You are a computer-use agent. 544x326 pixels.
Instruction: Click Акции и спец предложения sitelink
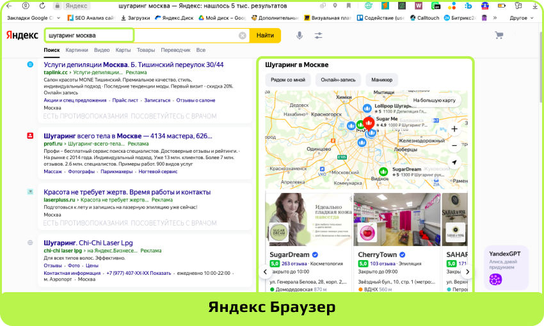[x=75, y=100]
